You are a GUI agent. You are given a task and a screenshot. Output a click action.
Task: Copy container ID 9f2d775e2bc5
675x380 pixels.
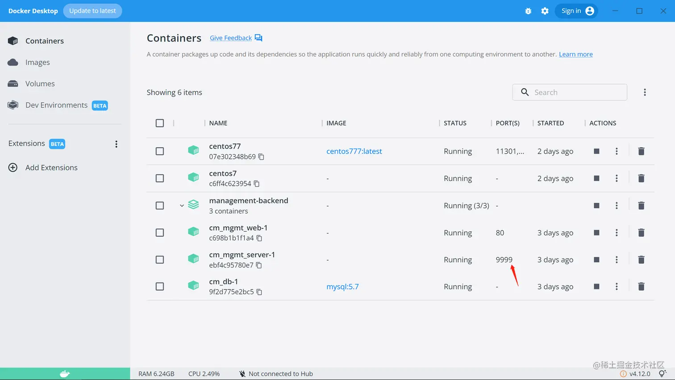pyautogui.click(x=259, y=292)
